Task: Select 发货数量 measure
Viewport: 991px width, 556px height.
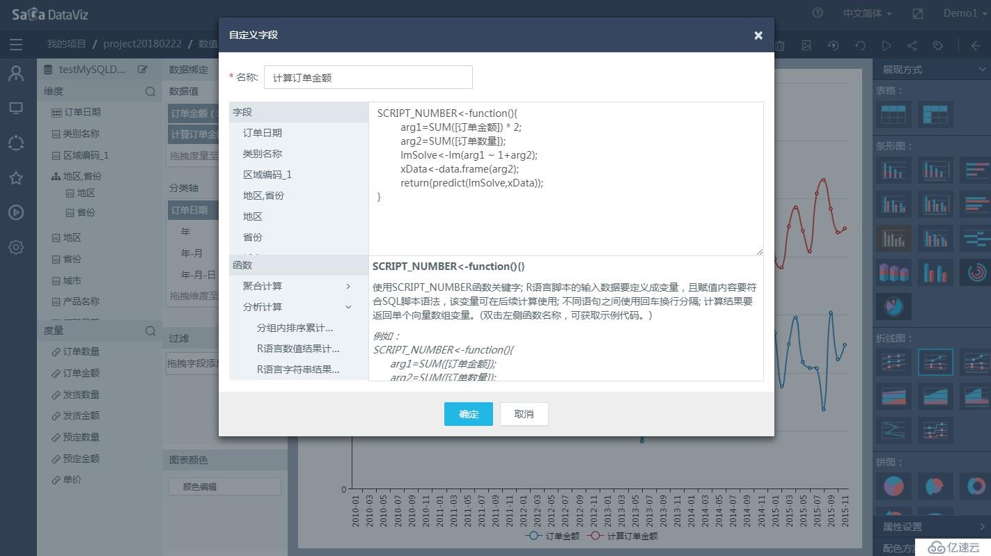Action: [x=81, y=395]
